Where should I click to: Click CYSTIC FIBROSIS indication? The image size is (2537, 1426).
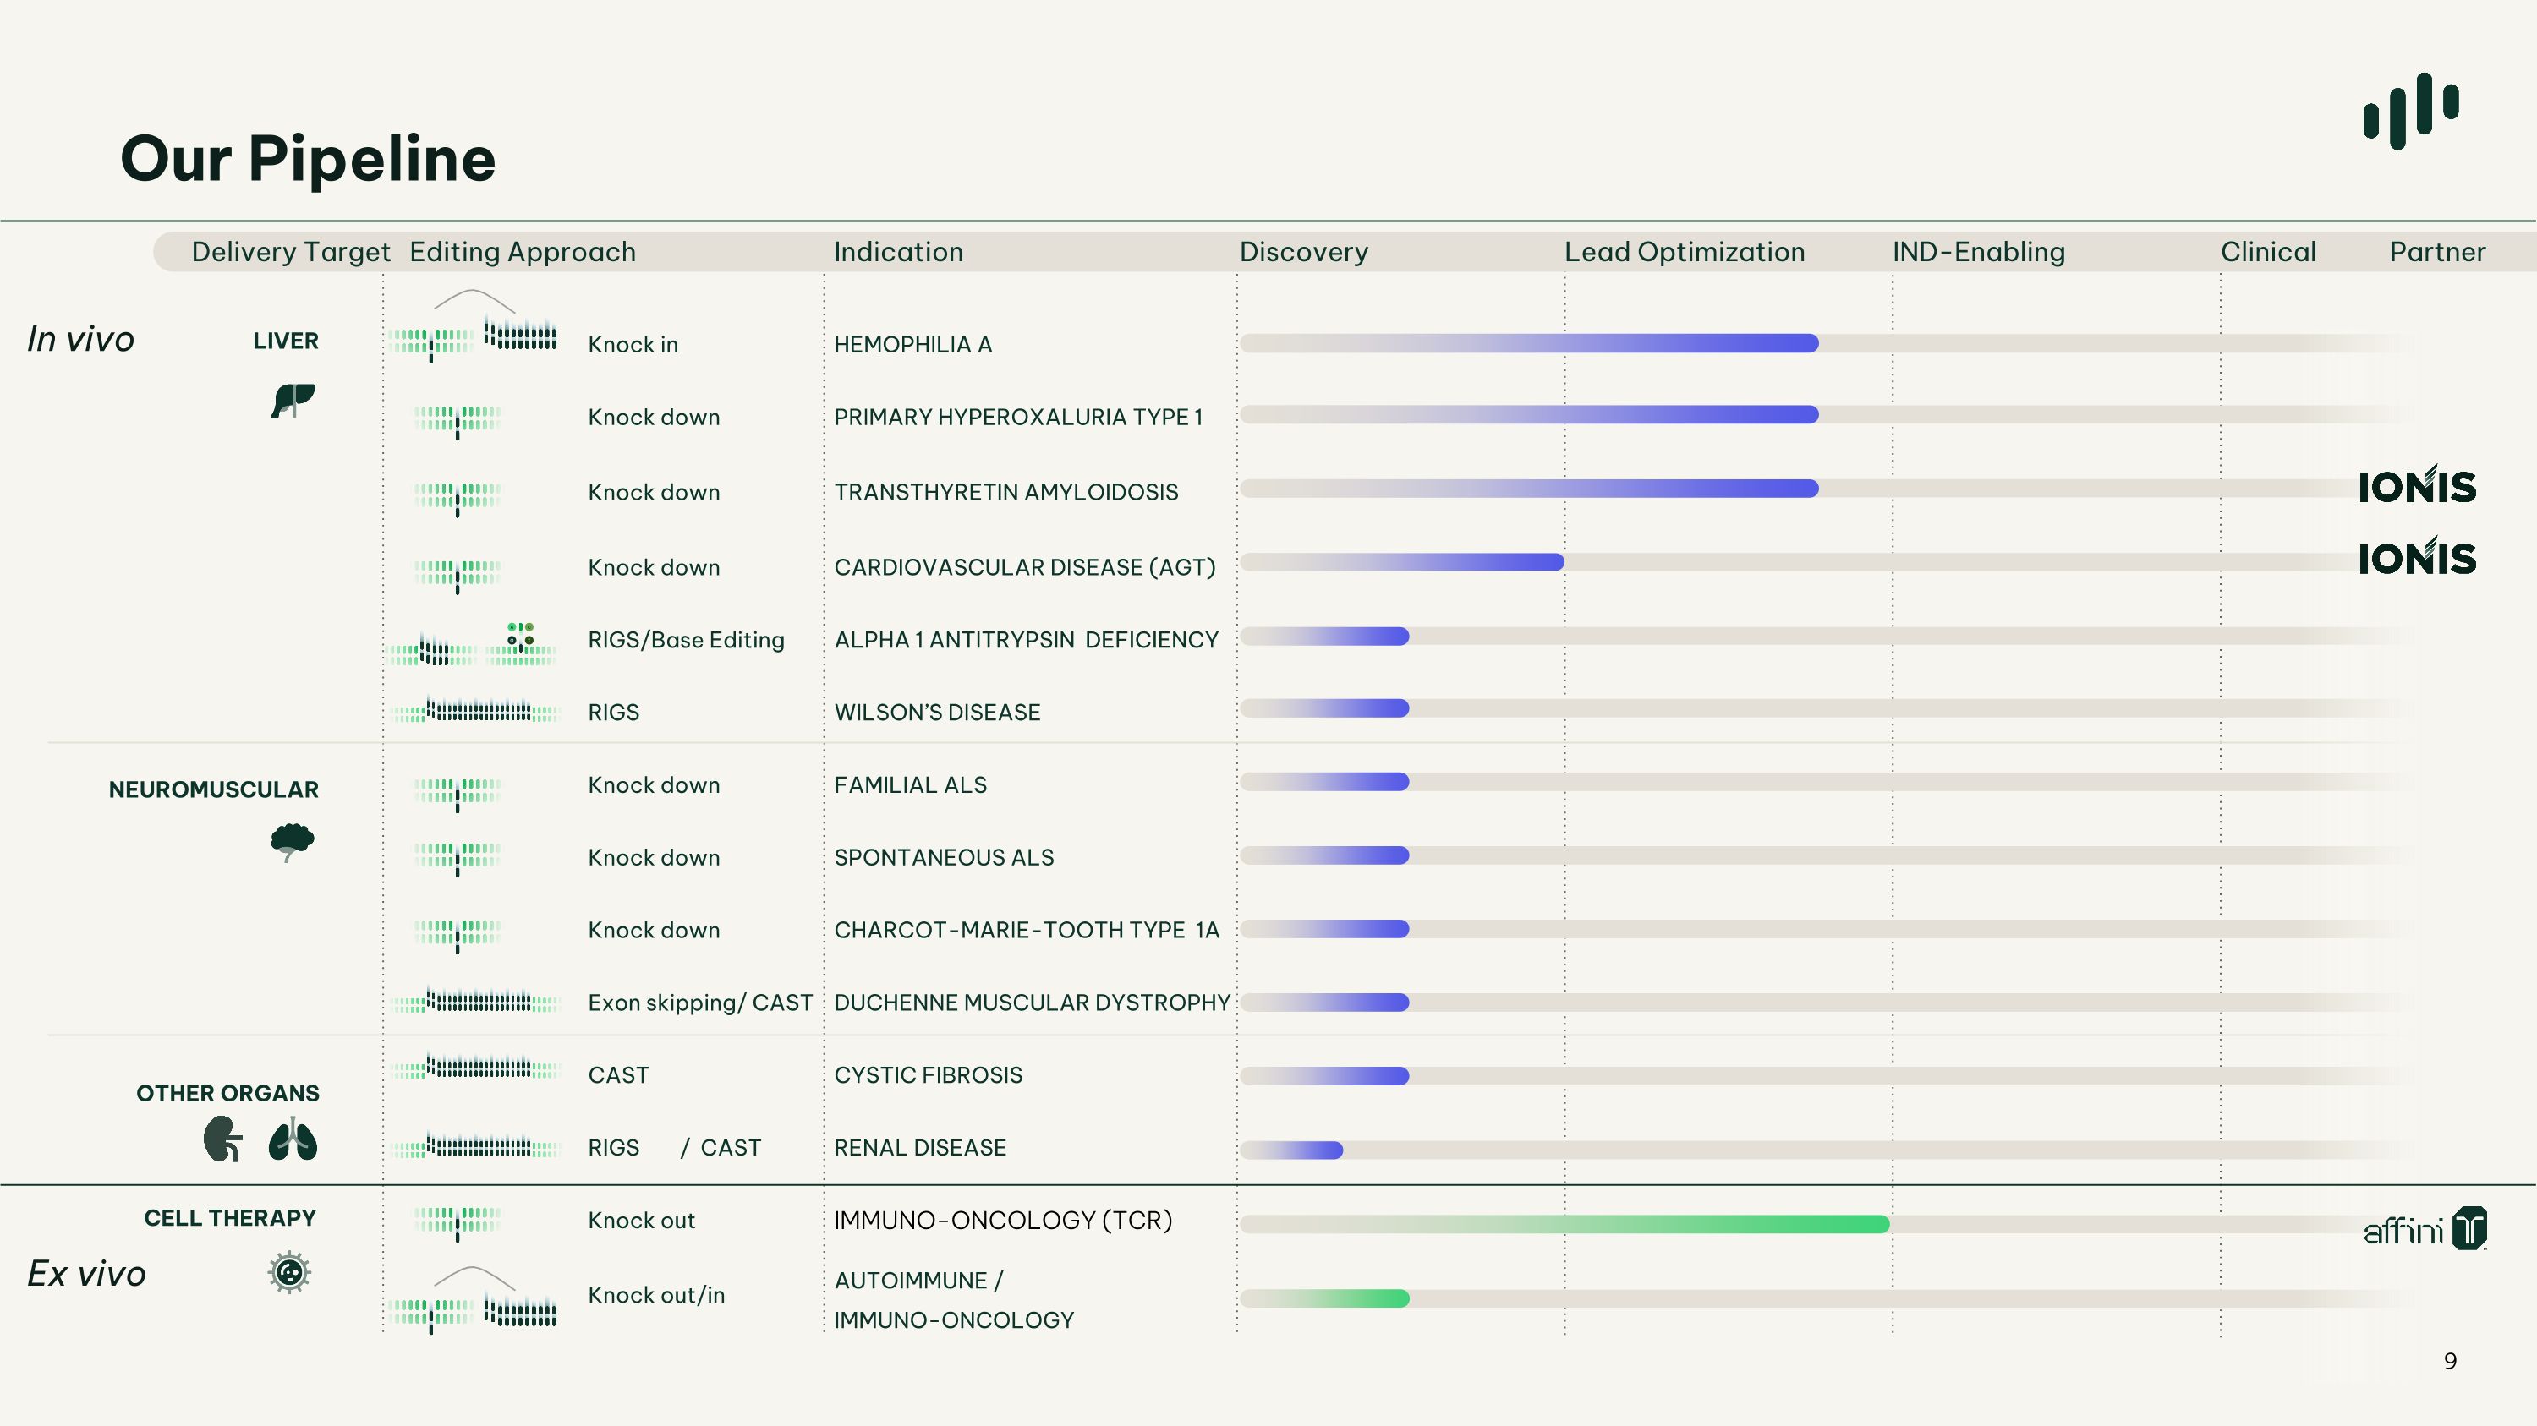point(928,1076)
